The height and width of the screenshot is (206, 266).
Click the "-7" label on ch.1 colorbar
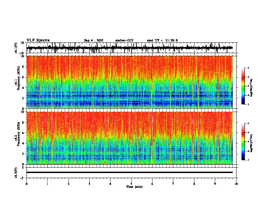coord(248,104)
